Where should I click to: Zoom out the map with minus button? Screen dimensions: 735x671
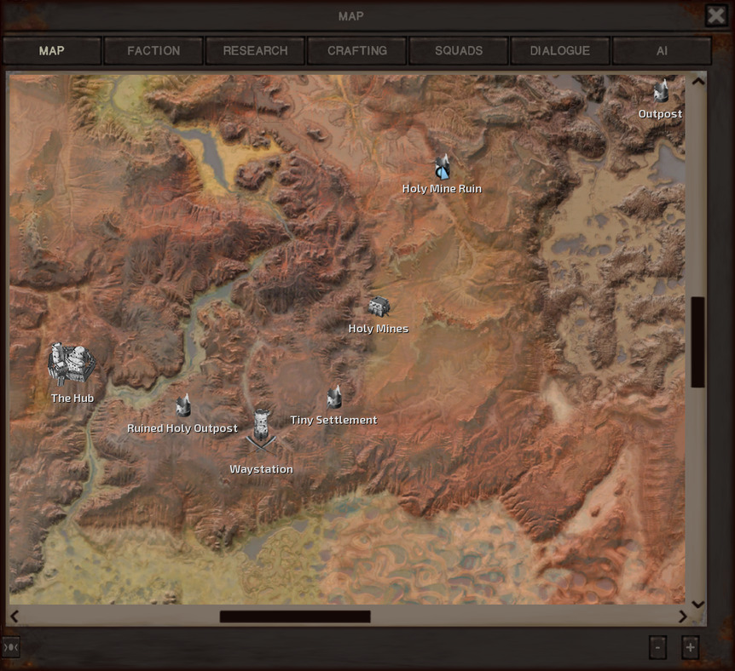pos(657,648)
